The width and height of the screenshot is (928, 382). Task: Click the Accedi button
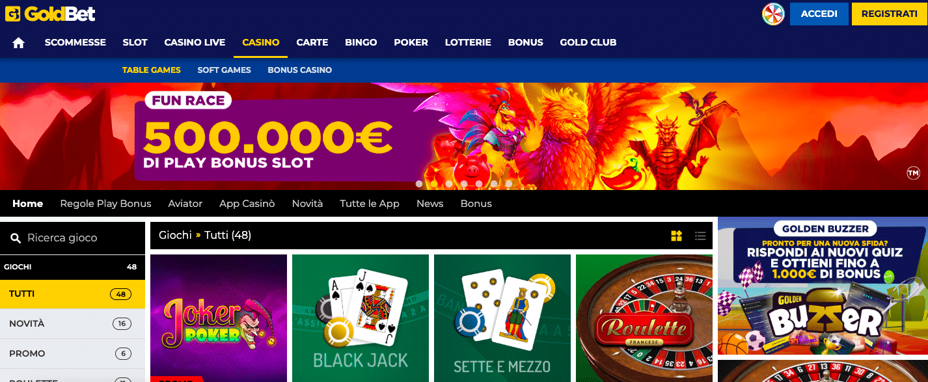point(819,14)
